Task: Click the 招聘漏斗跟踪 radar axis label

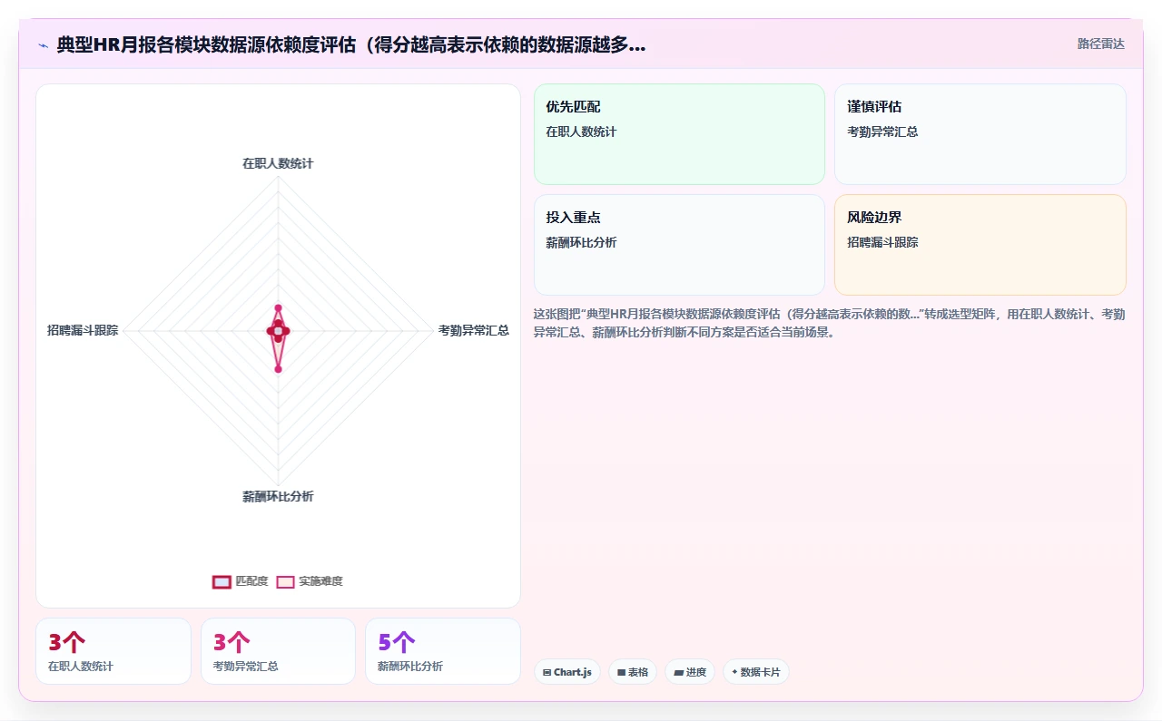Action: click(x=83, y=330)
